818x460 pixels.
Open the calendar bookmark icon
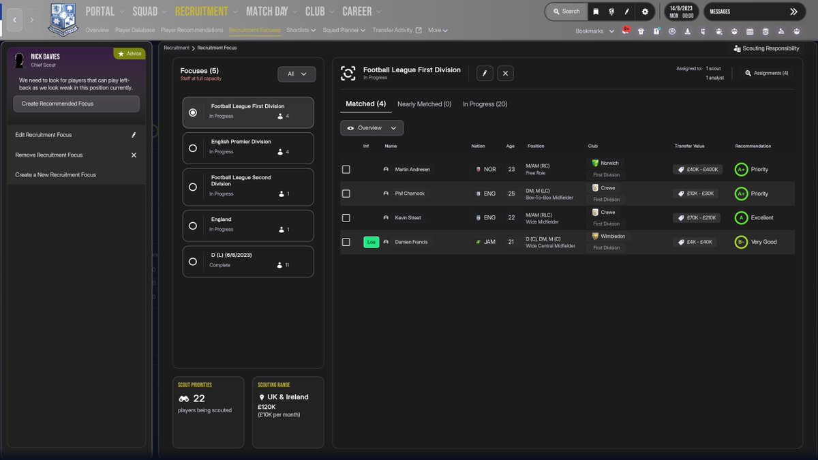[750, 31]
